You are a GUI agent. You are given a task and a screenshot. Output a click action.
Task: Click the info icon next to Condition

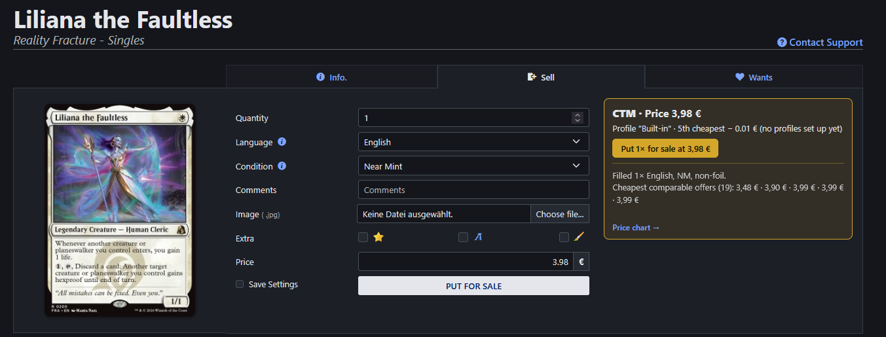coord(282,166)
